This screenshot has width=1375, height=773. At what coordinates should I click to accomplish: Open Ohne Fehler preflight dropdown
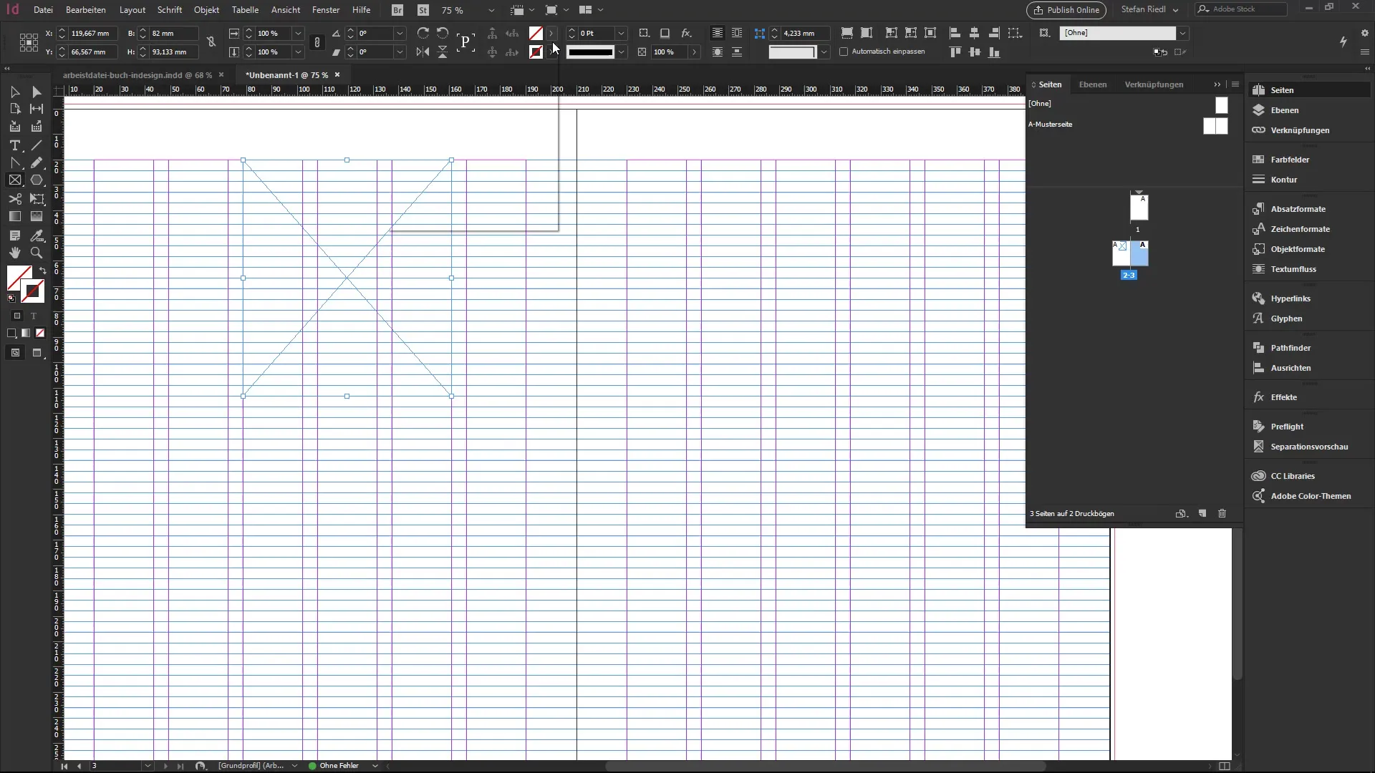pyautogui.click(x=375, y=766)
